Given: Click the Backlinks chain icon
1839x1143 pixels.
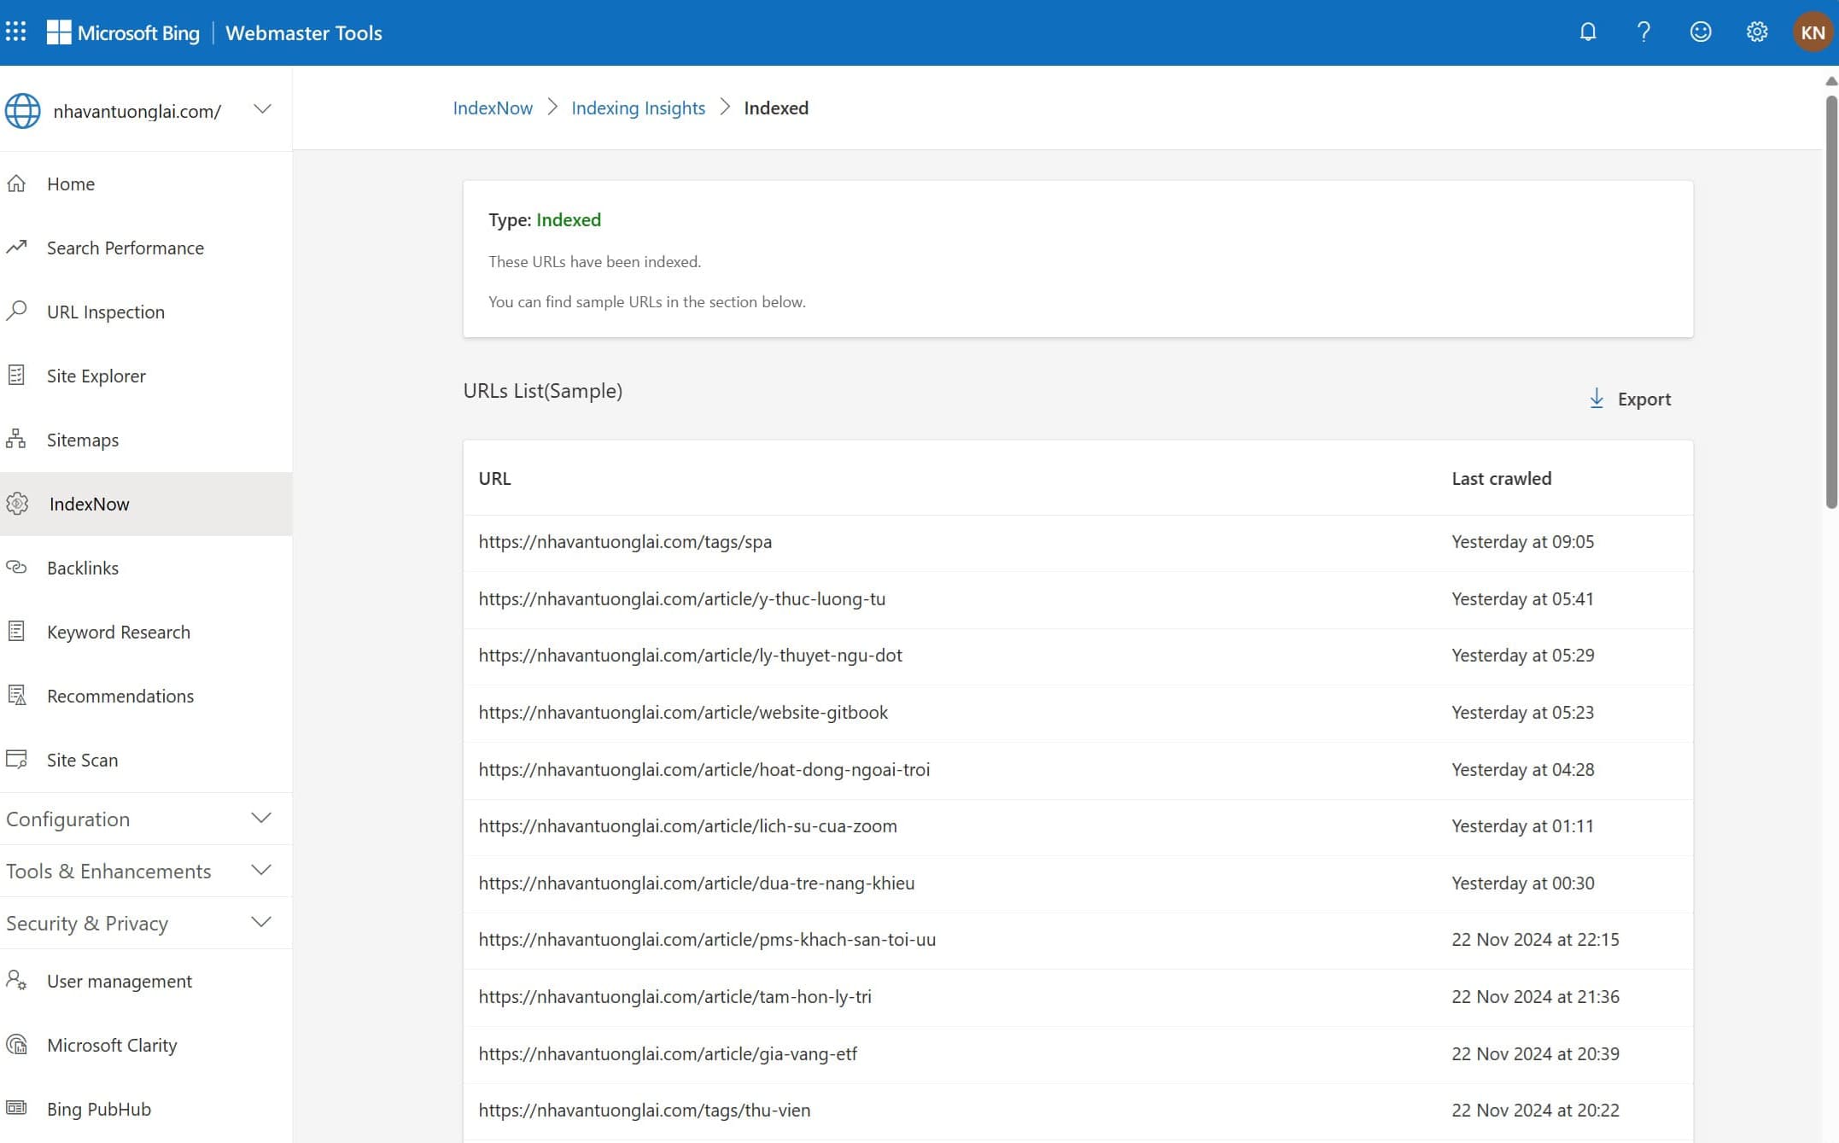Looking at the screenshot, I should coord(16,568).
